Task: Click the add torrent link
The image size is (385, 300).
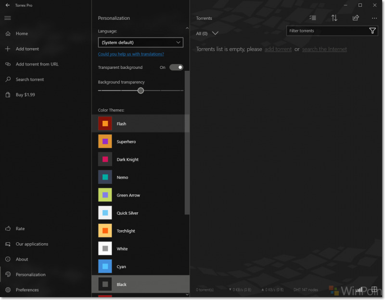Action: (278, 49)
